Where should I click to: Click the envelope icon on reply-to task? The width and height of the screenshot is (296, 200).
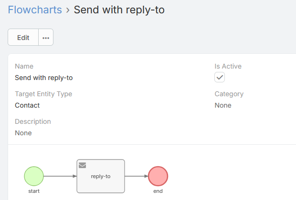coord(82,165)
